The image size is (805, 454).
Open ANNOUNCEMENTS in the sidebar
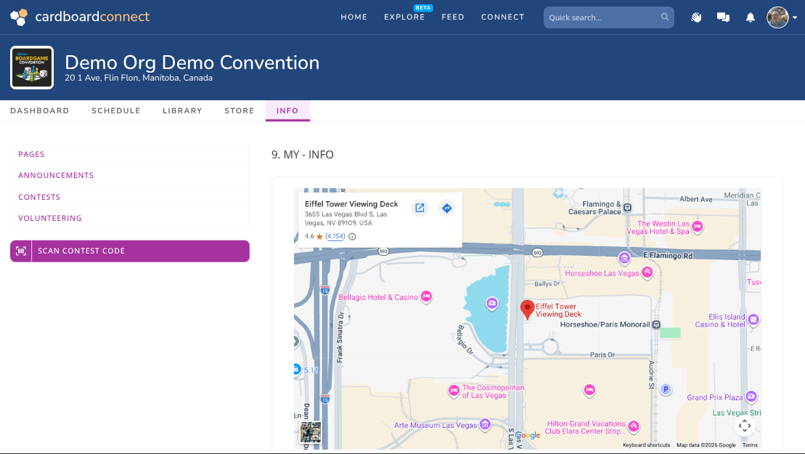coord(130,176)
